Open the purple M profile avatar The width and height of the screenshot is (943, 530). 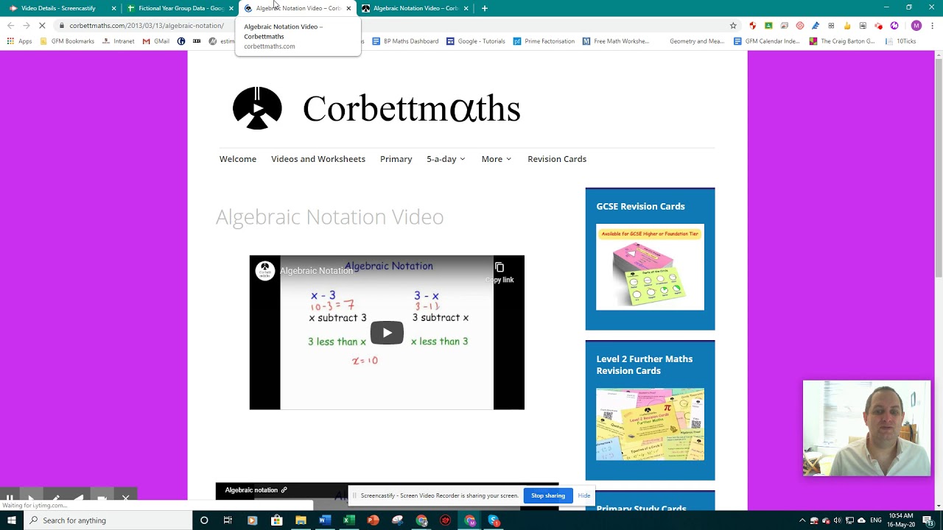tap(916, 26)
